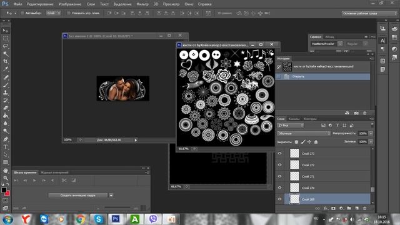
Task: Hide layer Слой 271
Action: coord(279,176)
